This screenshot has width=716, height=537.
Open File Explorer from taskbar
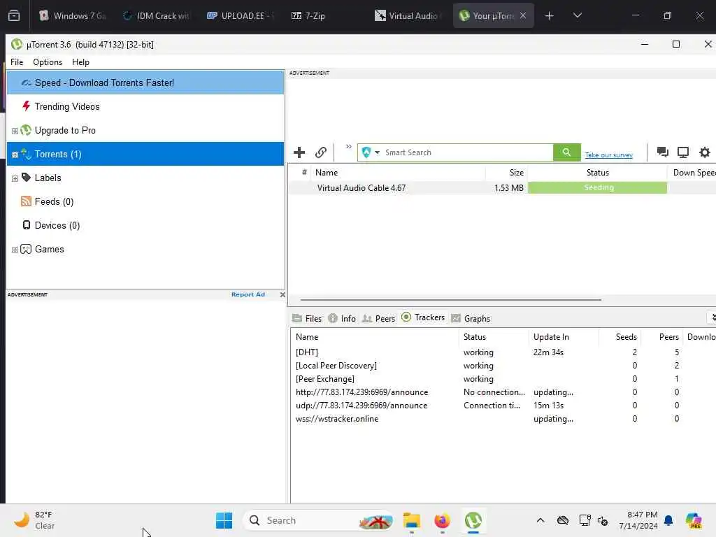coord(411,520)
